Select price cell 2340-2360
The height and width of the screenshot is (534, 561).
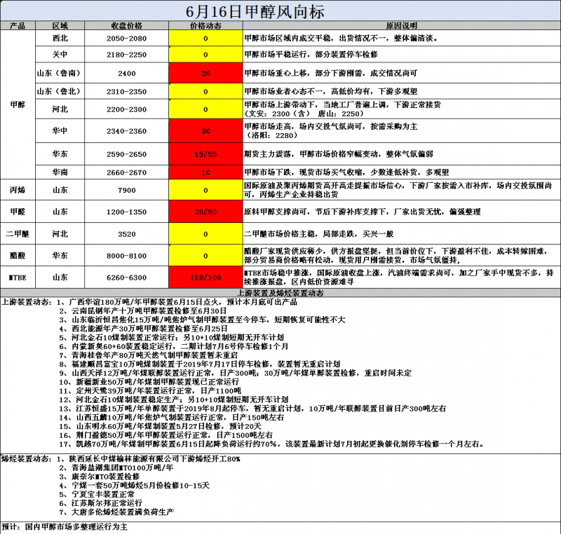coord(126,131)
